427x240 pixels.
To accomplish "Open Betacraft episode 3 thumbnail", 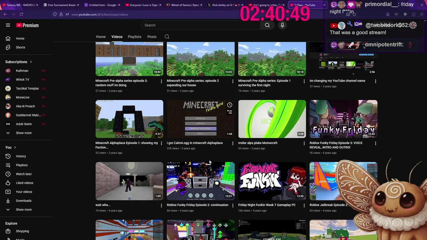I will pos(129,59).
